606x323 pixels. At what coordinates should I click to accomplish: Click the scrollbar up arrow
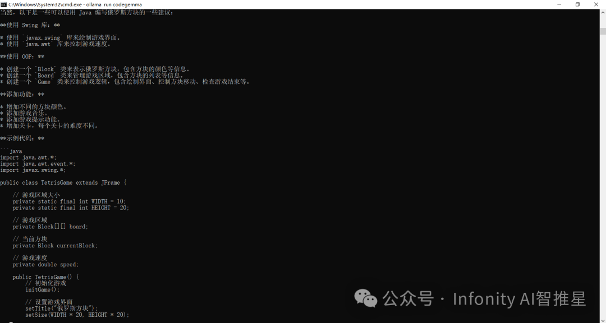(603, 12)
